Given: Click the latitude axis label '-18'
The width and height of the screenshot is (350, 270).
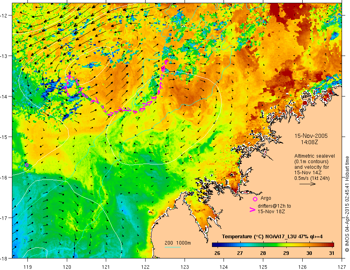Looking at the screenshot, I should click(x=4, y=258).
